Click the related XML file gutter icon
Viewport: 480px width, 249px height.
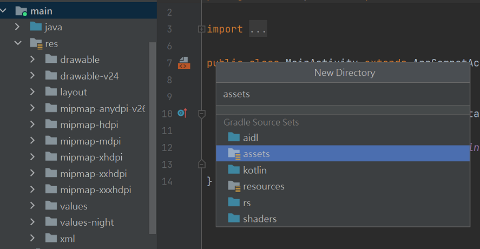(x=184, y=63)
